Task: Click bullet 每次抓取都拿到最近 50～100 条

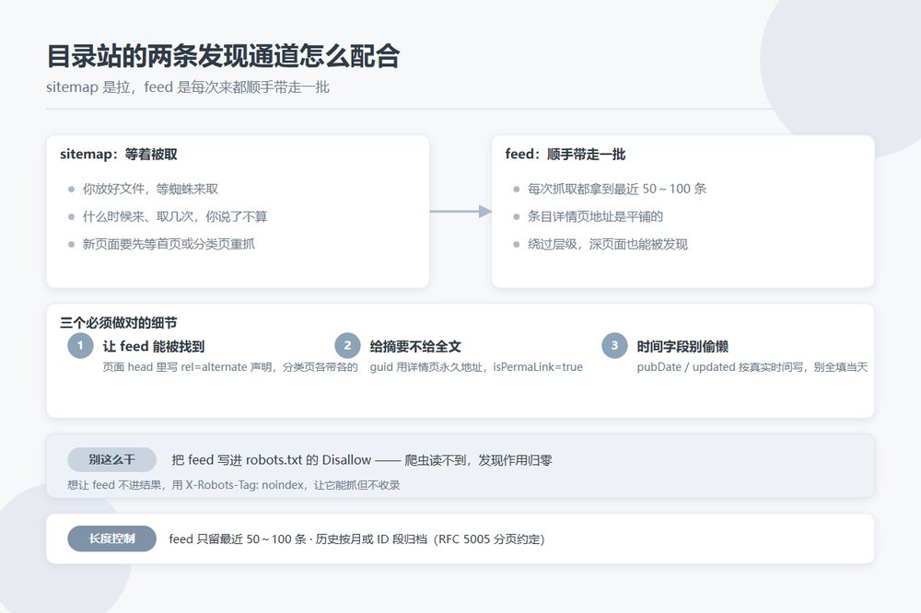Action: (617, 189)
